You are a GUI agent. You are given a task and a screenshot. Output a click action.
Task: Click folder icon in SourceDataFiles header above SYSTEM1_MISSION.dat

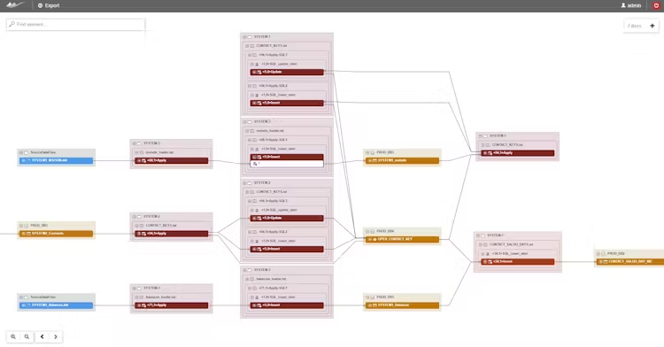27,152
